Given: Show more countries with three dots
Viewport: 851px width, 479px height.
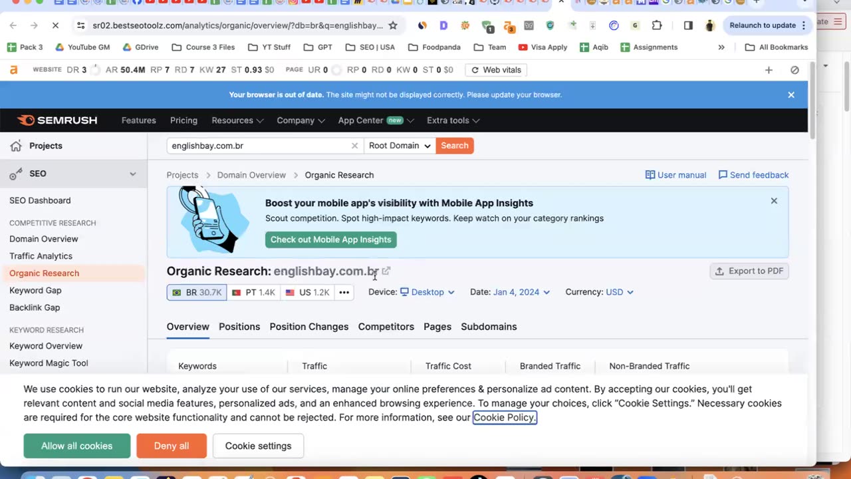Looking at the screenshot, I should tap(344, 292).
